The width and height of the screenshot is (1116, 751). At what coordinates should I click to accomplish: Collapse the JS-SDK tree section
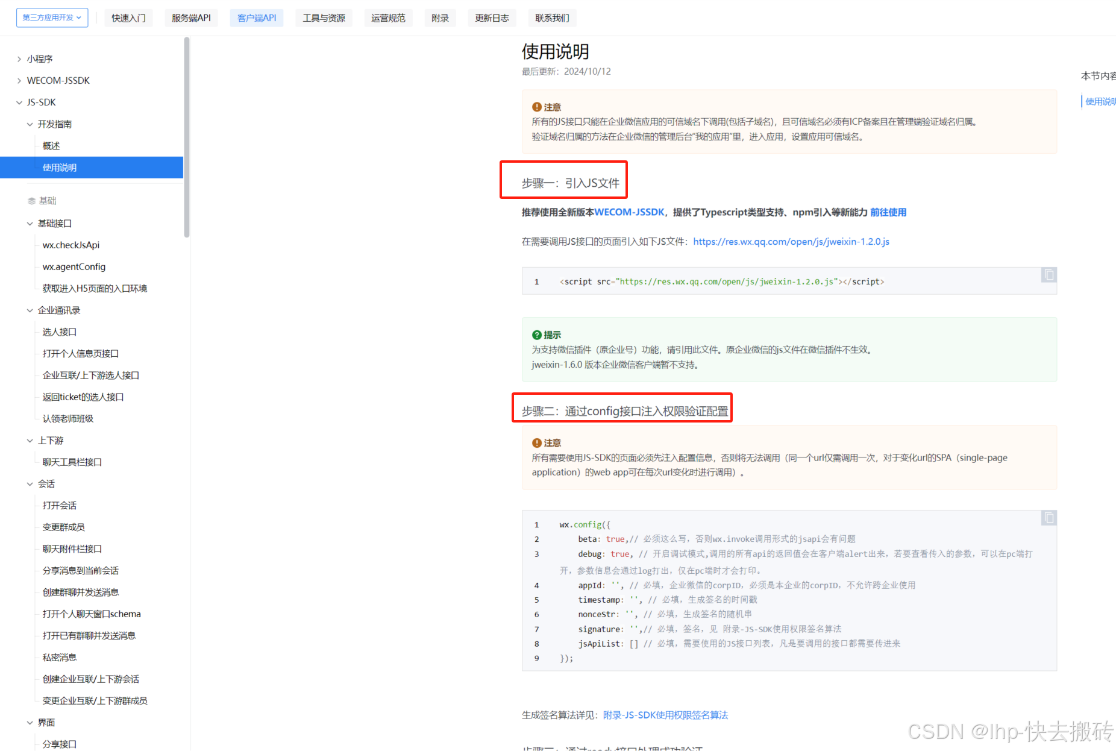[19, 102]
